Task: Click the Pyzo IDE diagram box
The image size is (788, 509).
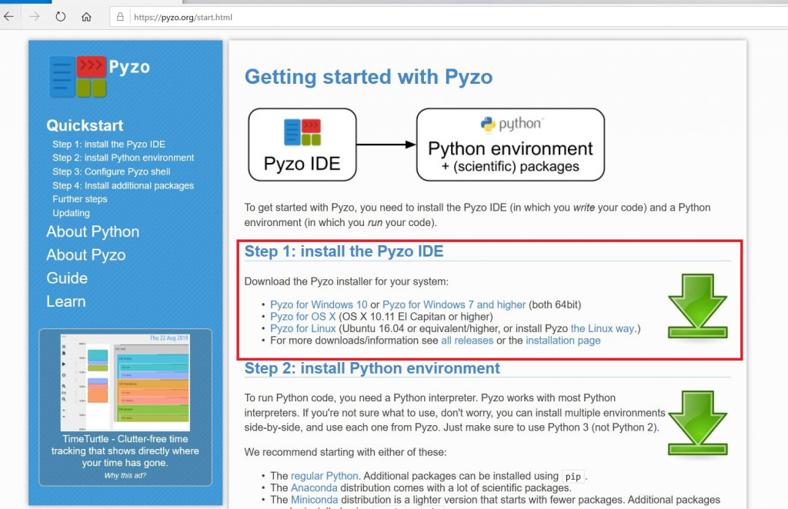Action: tap(302, 145)
